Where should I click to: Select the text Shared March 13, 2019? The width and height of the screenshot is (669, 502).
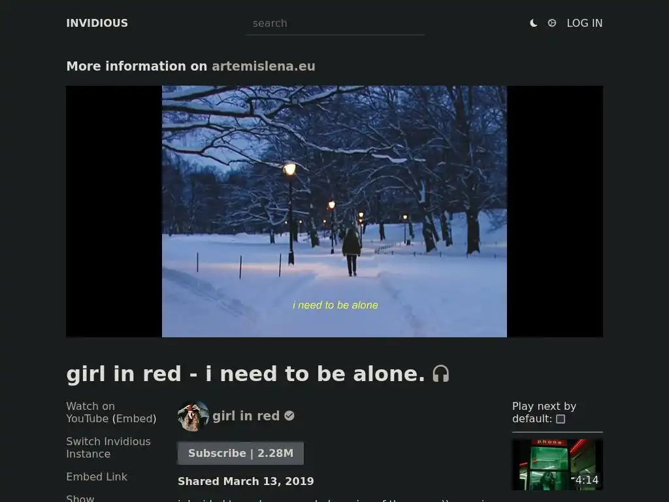[x=246, y=481]
